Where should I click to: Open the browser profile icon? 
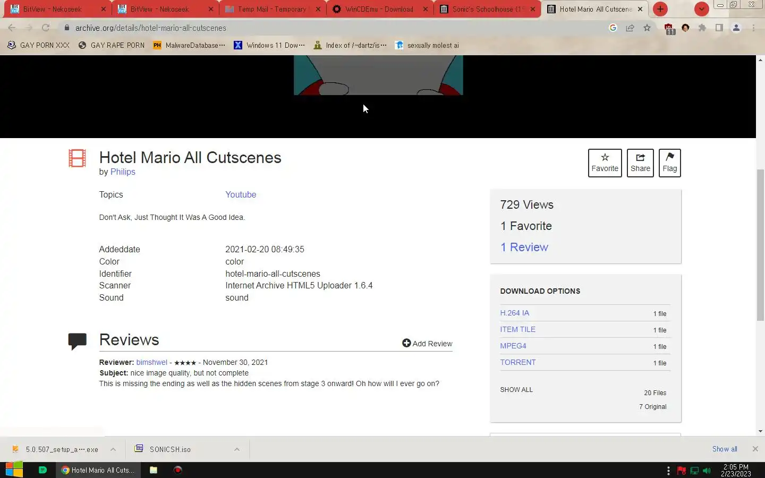(x=736, y=28)
